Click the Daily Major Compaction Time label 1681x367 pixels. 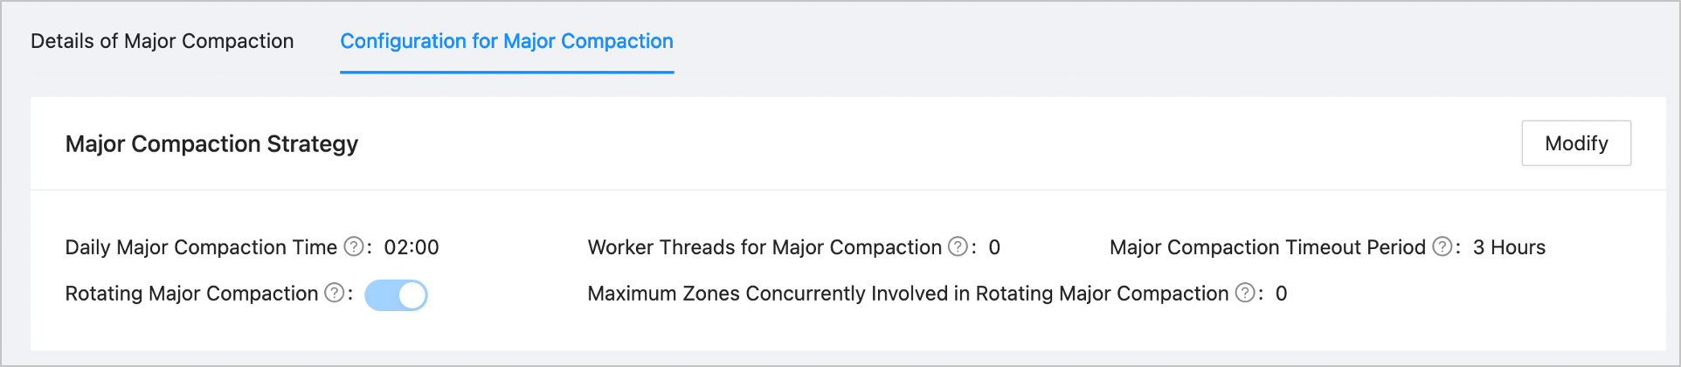click(201, 247)
